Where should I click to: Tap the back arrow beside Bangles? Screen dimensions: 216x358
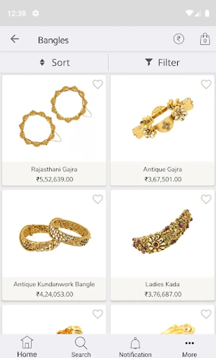tap(15, 39)
